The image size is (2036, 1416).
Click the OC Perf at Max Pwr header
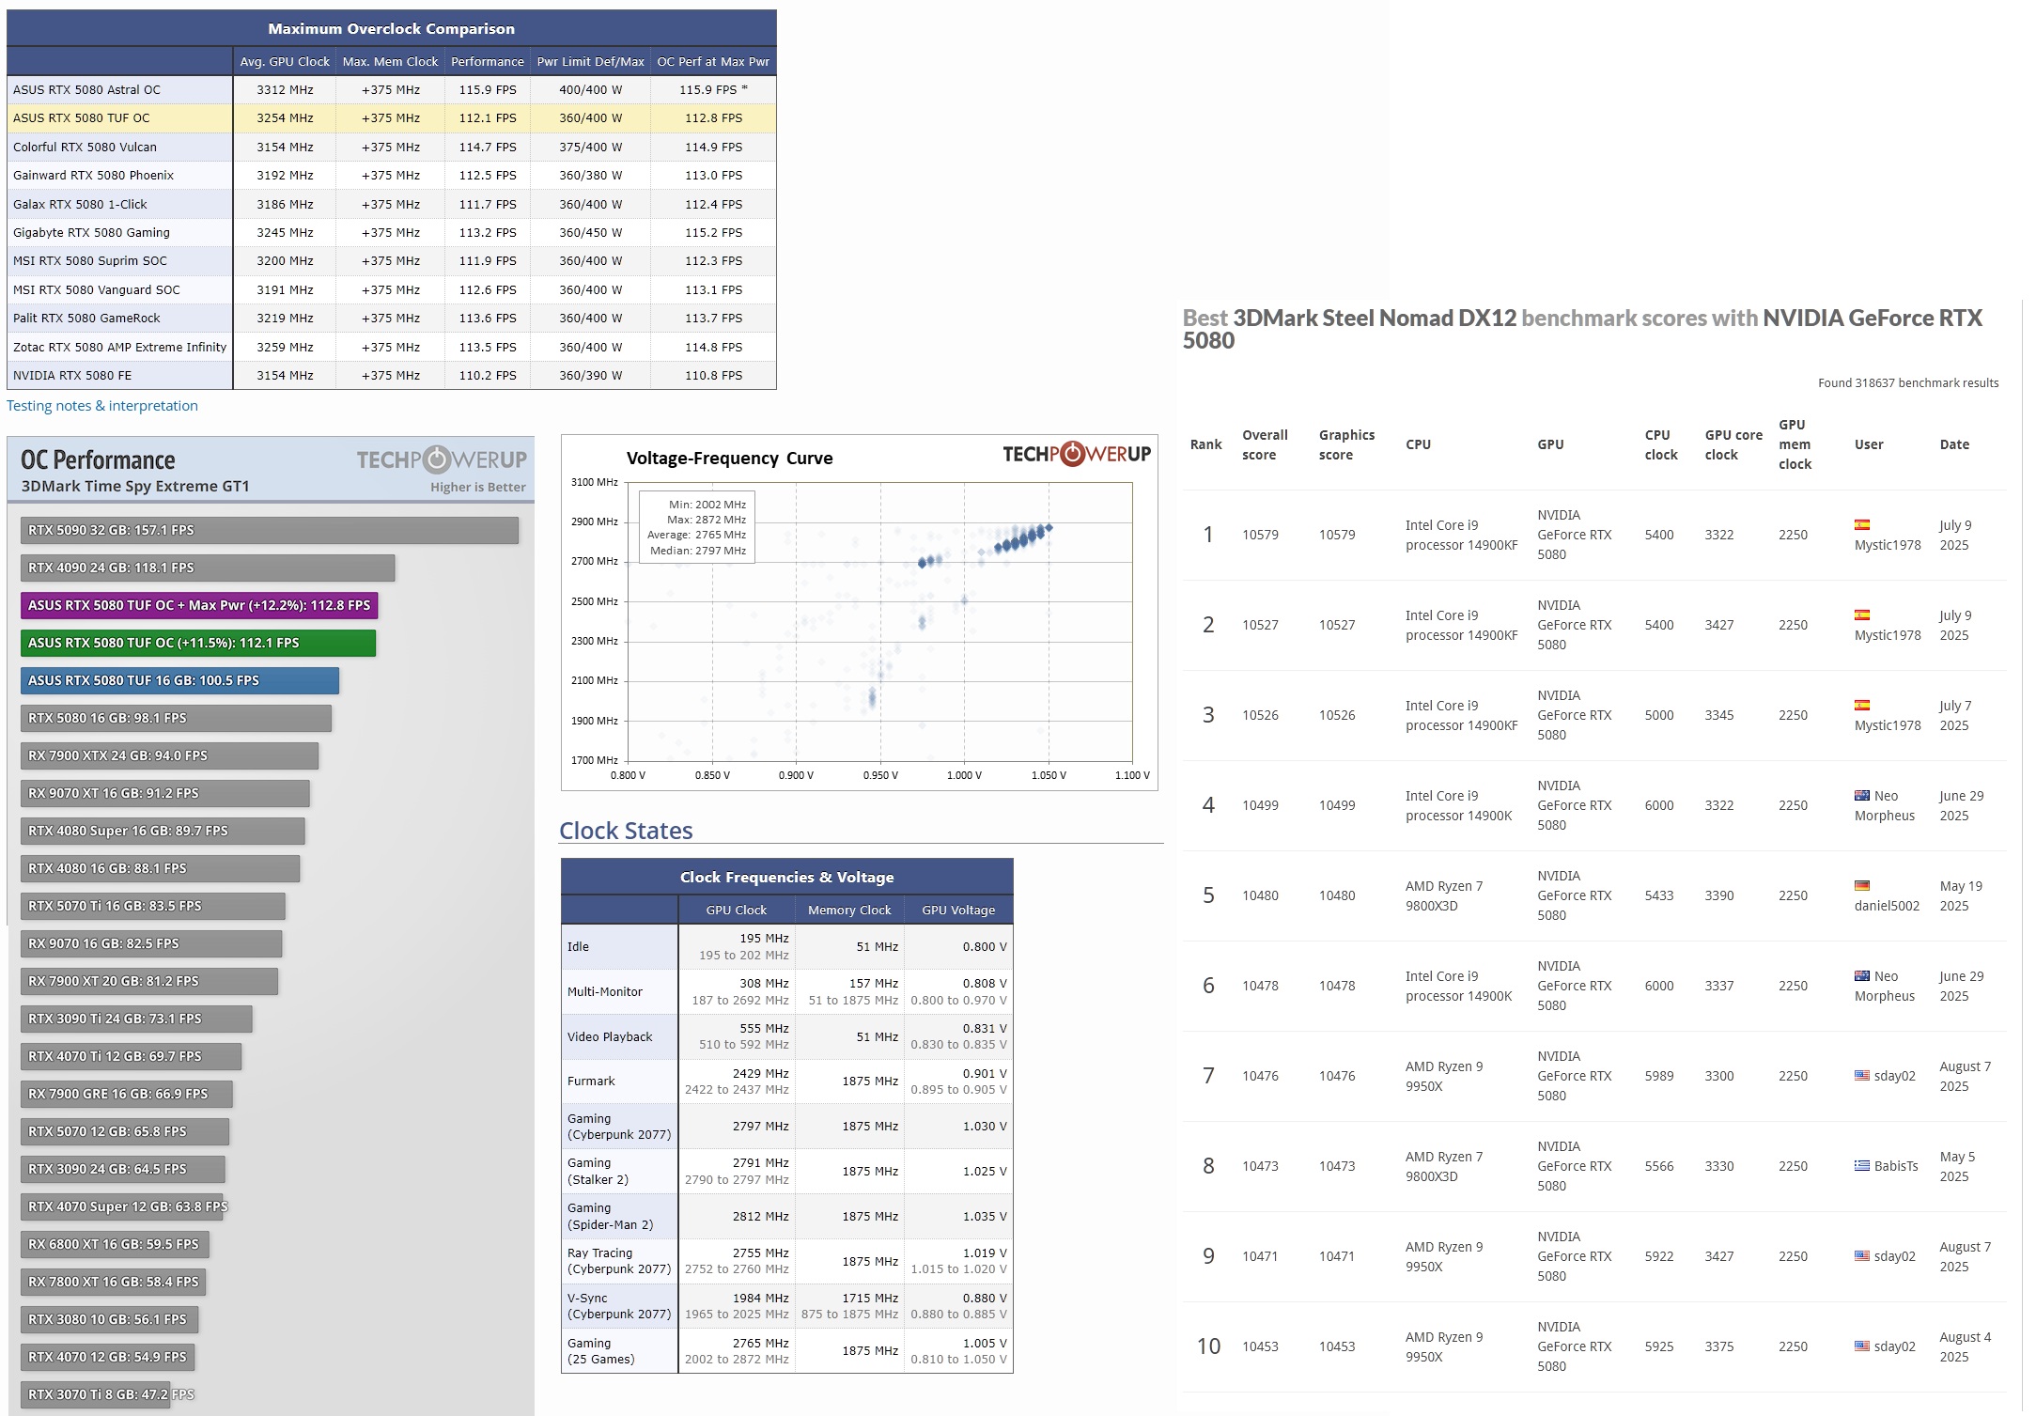pyautogui.click(x=713, y=61)
